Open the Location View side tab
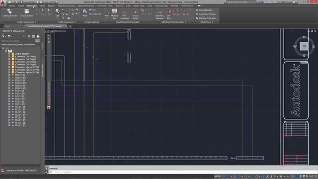The image size is (318, 179). click(x=43, y=71)
